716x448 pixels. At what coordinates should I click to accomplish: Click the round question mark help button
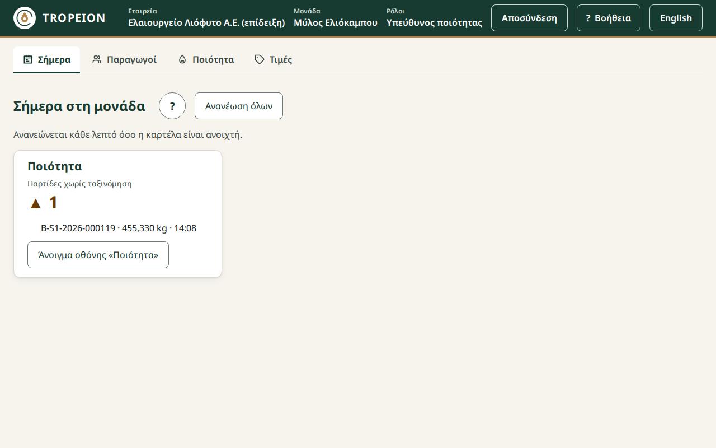172,106
